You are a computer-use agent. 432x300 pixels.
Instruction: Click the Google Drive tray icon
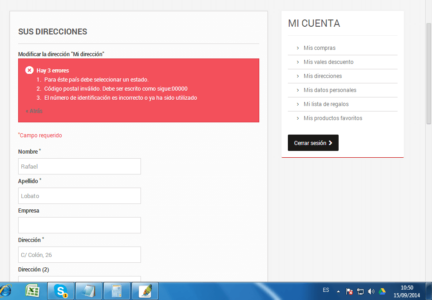click(382, 291)
